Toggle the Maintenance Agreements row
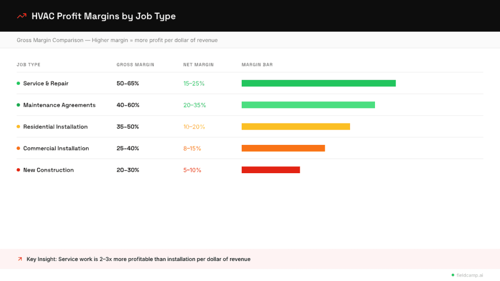500x281 pixels. point(60,105)
